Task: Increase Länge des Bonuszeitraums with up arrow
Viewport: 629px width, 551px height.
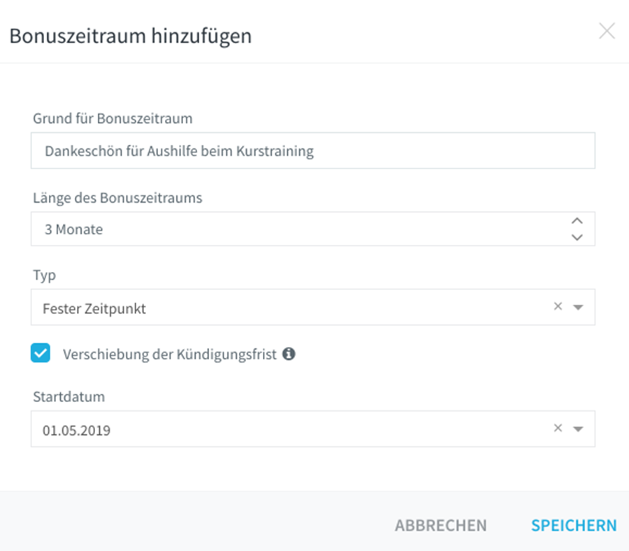Action: click(x=577, y=221)
